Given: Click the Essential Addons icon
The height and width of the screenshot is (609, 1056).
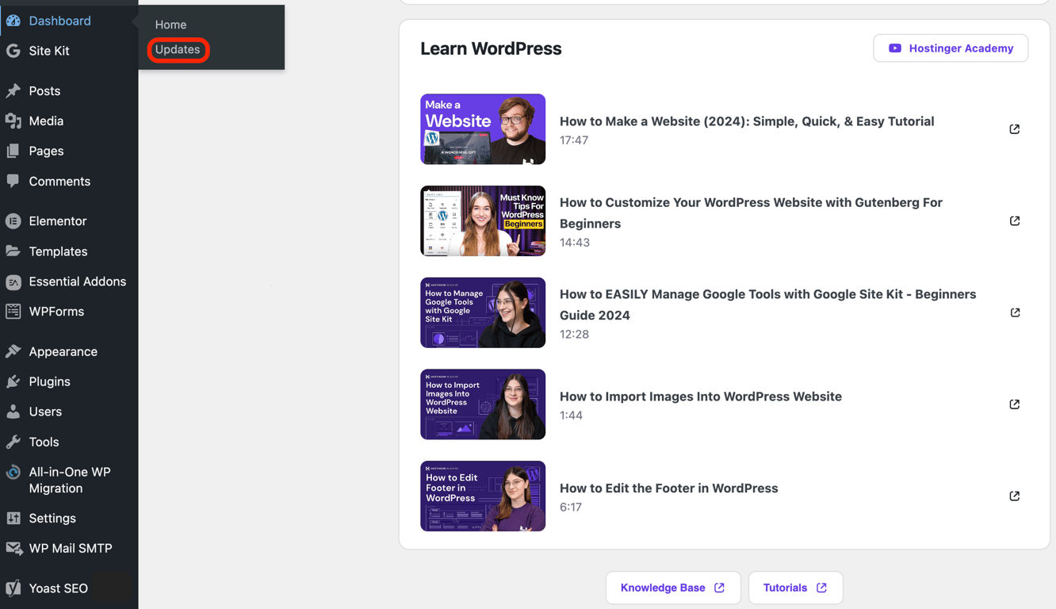Looking at the screenshot, I should pyautogui.click(x=14, y=282).
